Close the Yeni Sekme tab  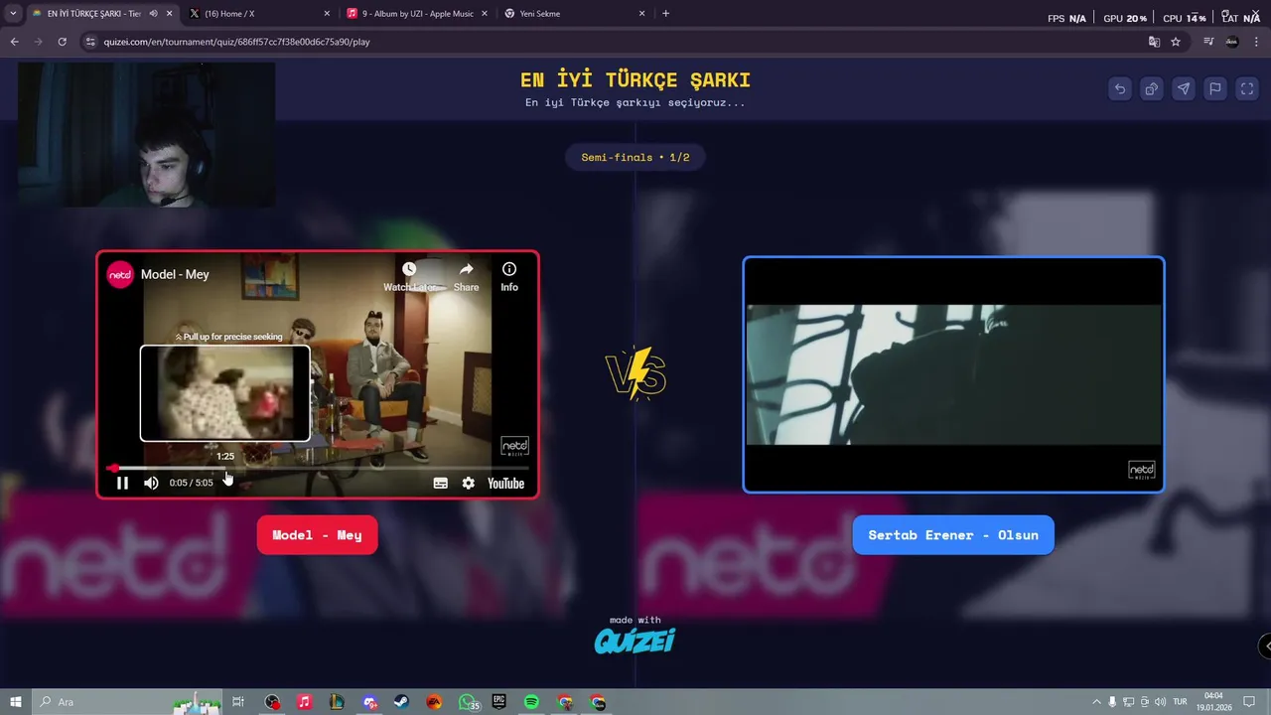642,14
